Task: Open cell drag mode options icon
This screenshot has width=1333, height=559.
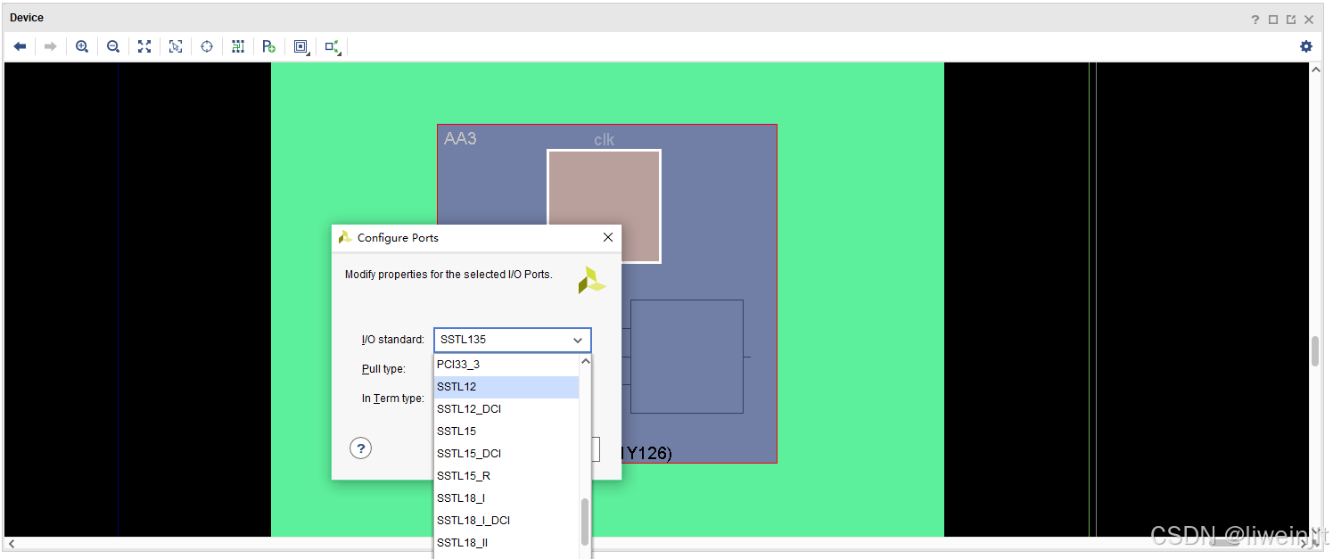Action: (x=301, y=46)
